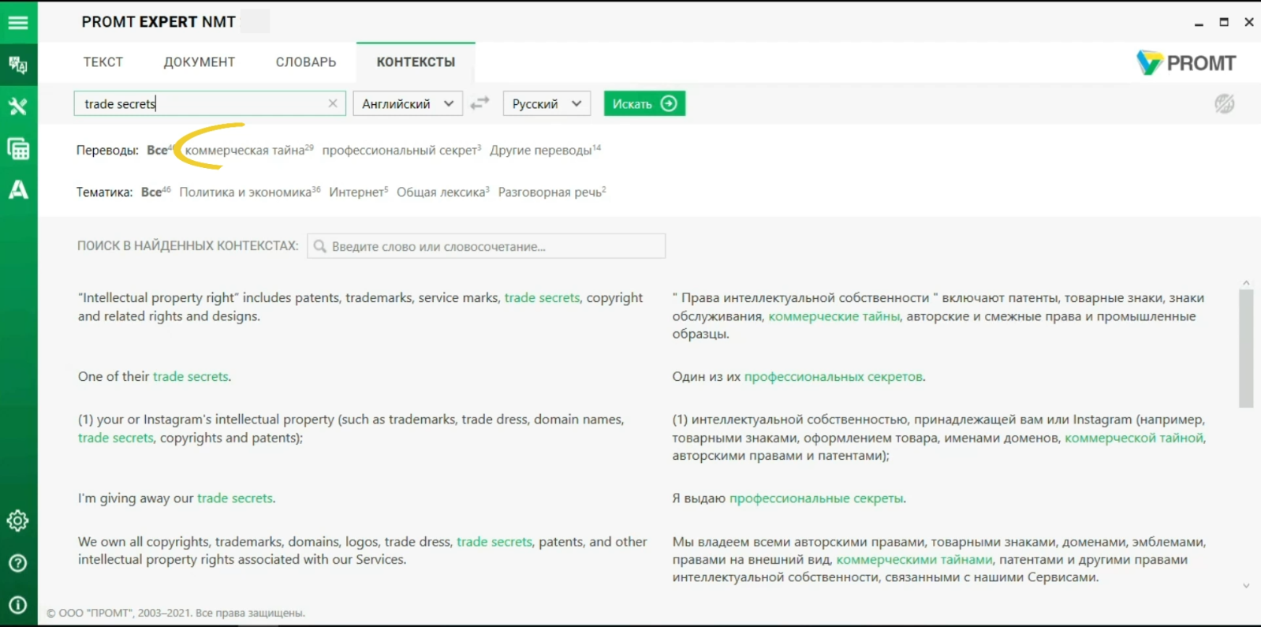The image size is (1261, 627).
Task: Select the КОНТЕКСТЫ tab
Action: coord(416,62)
